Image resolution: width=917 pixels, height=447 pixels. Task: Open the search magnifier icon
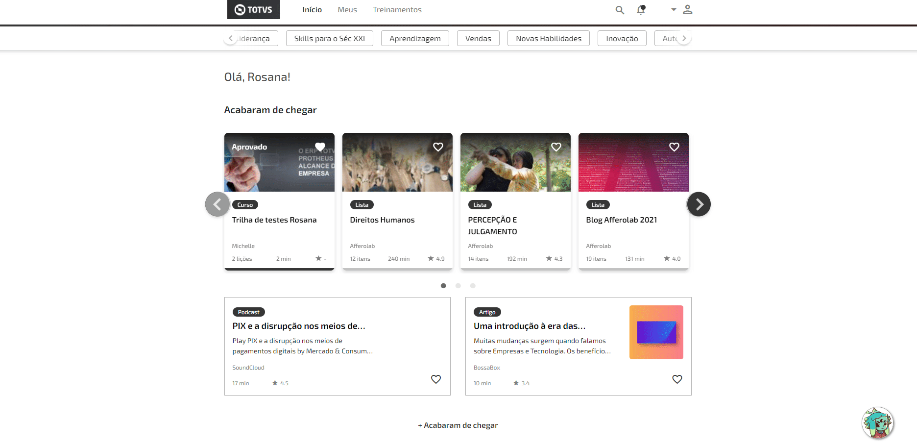tap(620, 10)
